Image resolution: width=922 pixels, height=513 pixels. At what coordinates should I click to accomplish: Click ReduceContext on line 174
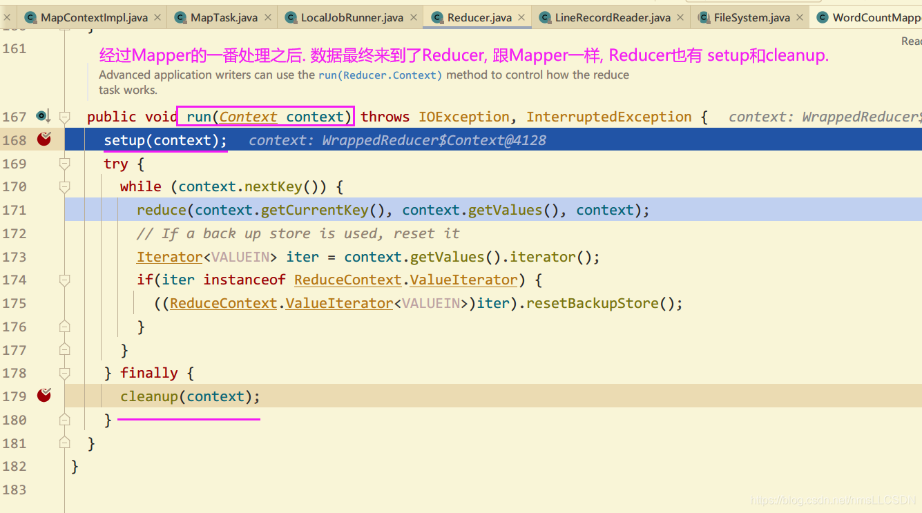[348, 280]
